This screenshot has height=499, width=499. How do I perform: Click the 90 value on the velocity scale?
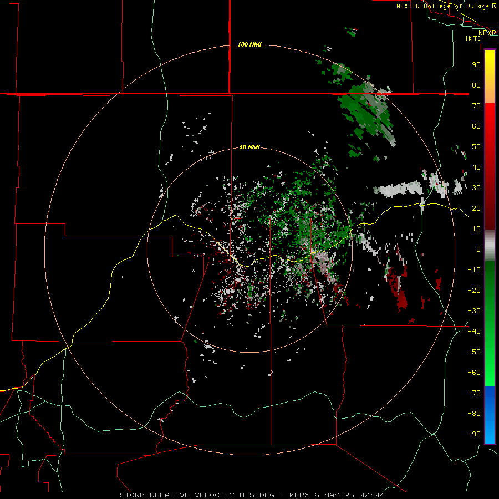click(476, 65)
